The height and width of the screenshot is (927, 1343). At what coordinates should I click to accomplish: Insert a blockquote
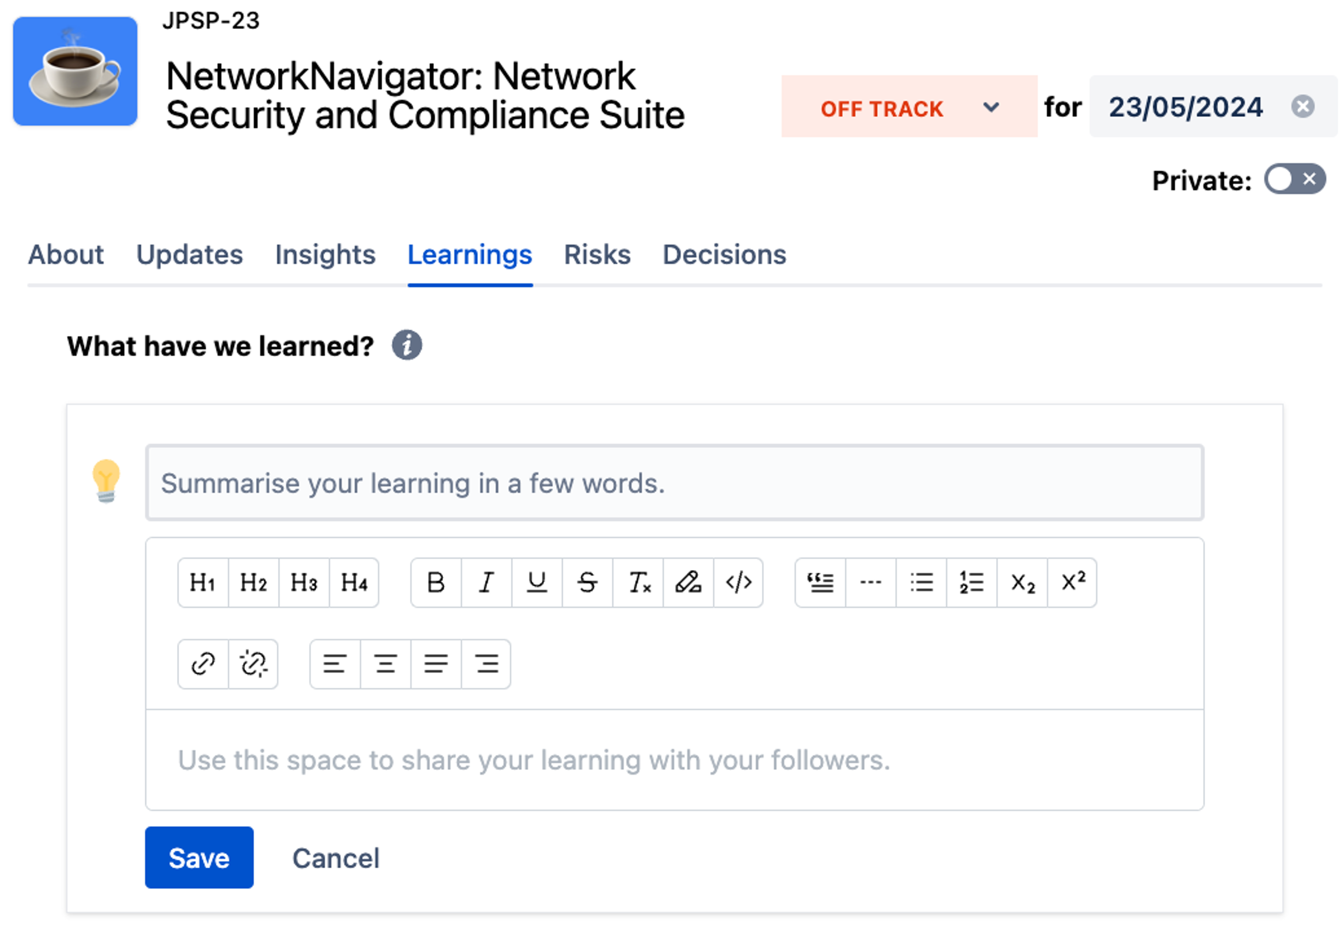pyautogui.click(x=820, y=583)
